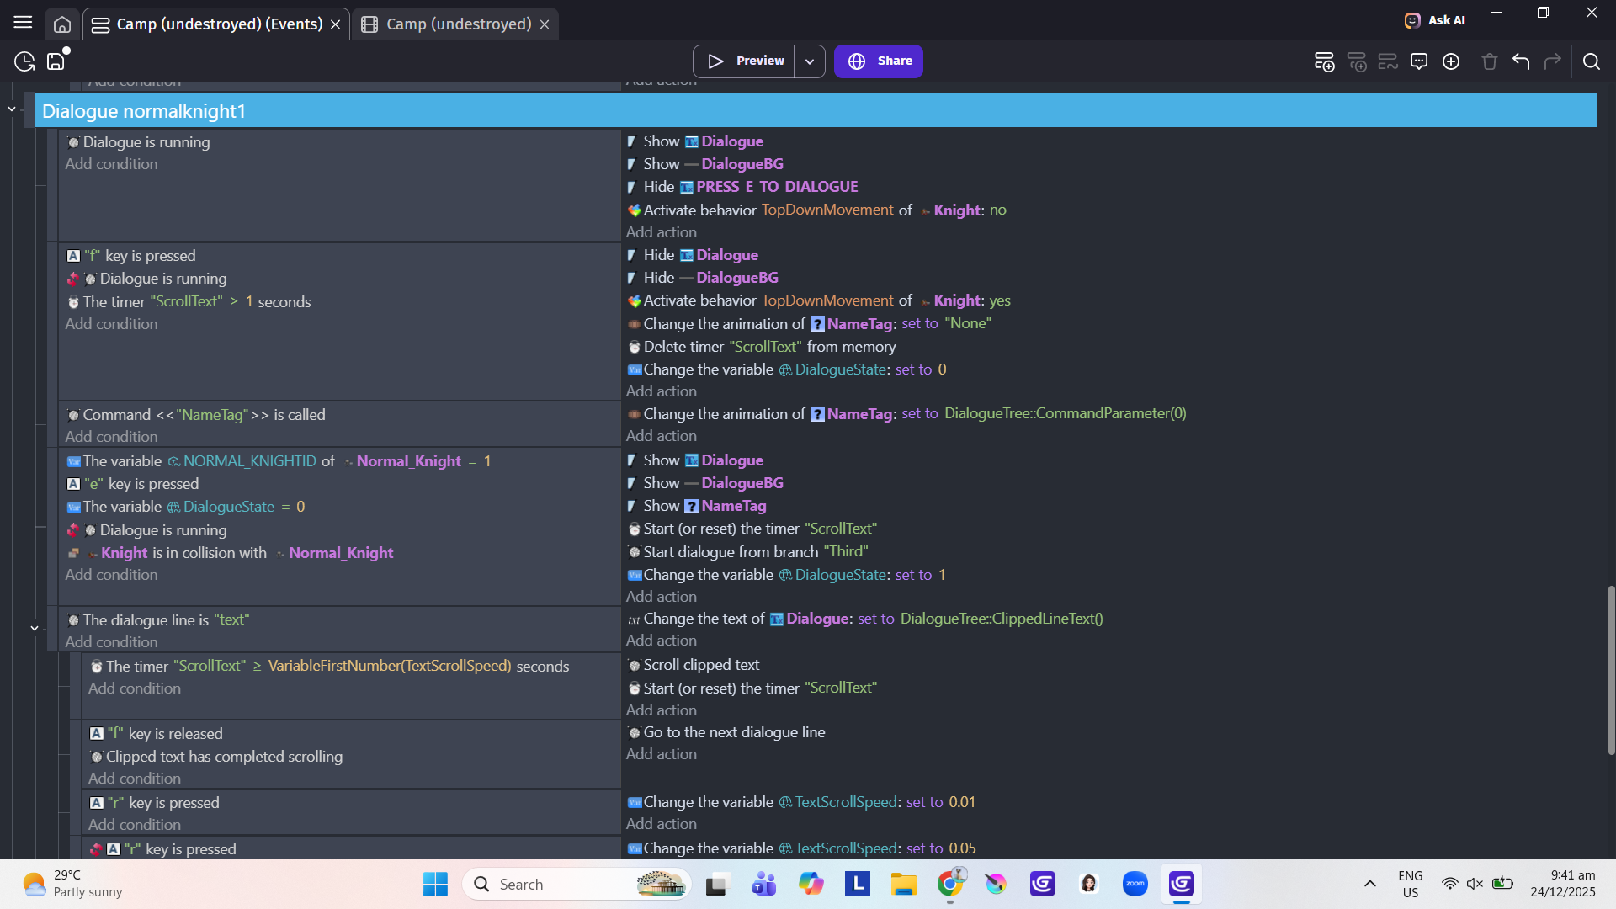Select the Camp (undestroyed) (Events) tab
Screen dimensions: 1616x909
219,24
